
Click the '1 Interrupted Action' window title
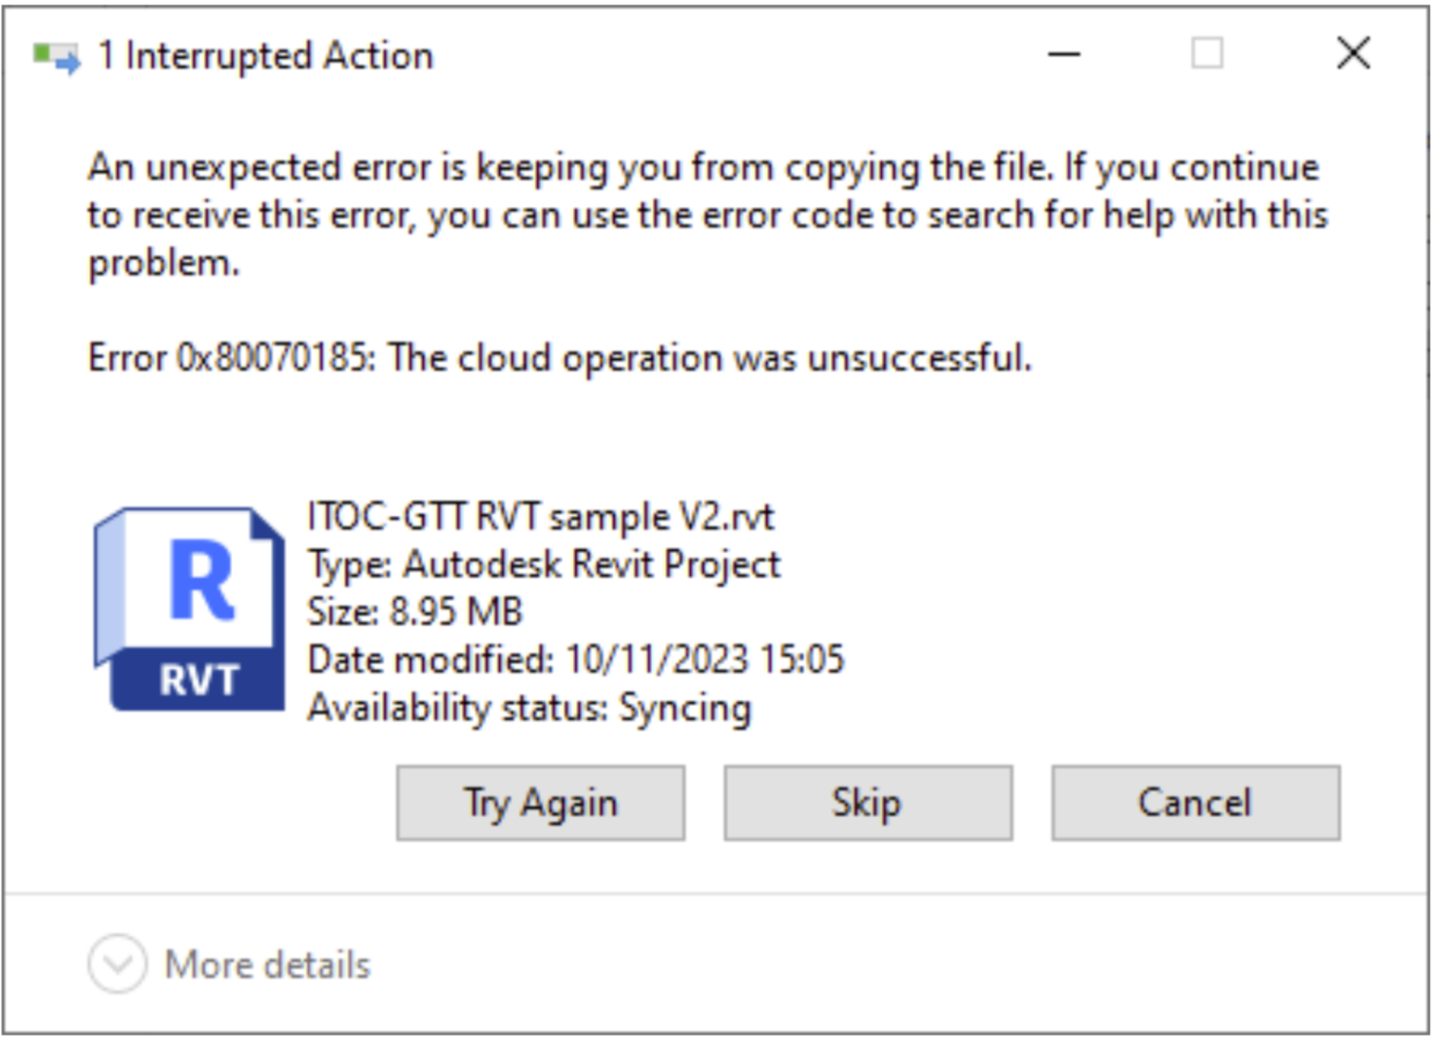[266, 56]
